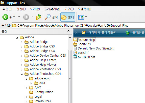This screenshot has width=145, height=103.
Task: Expand the Adobe Photoshop CS3 node
Action: tap(21, 70)
